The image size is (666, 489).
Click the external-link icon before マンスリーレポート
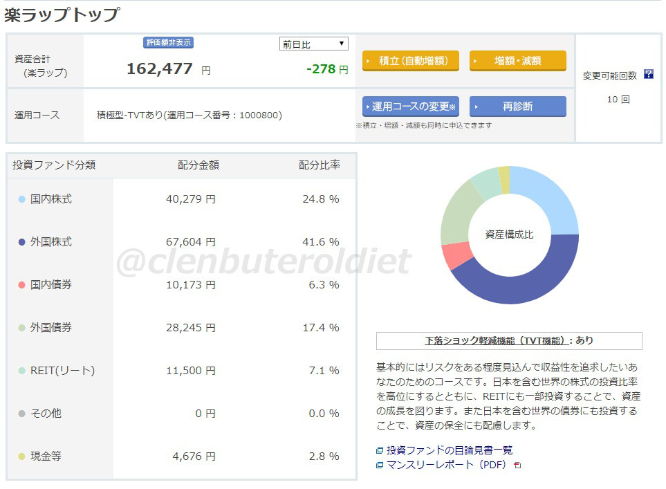tap(380, 465)
